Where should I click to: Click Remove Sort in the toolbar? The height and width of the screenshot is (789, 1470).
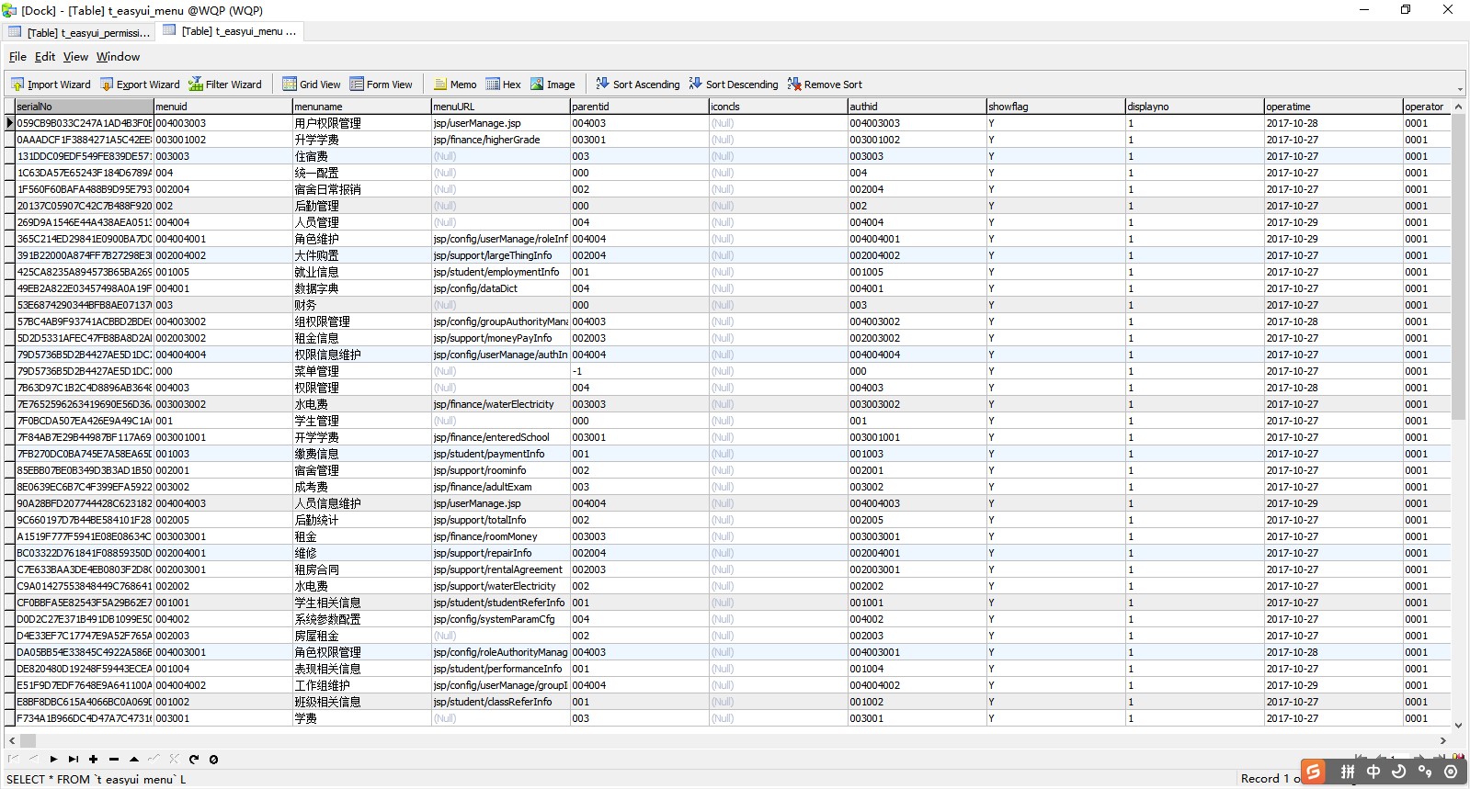click(x=825, y=85)
